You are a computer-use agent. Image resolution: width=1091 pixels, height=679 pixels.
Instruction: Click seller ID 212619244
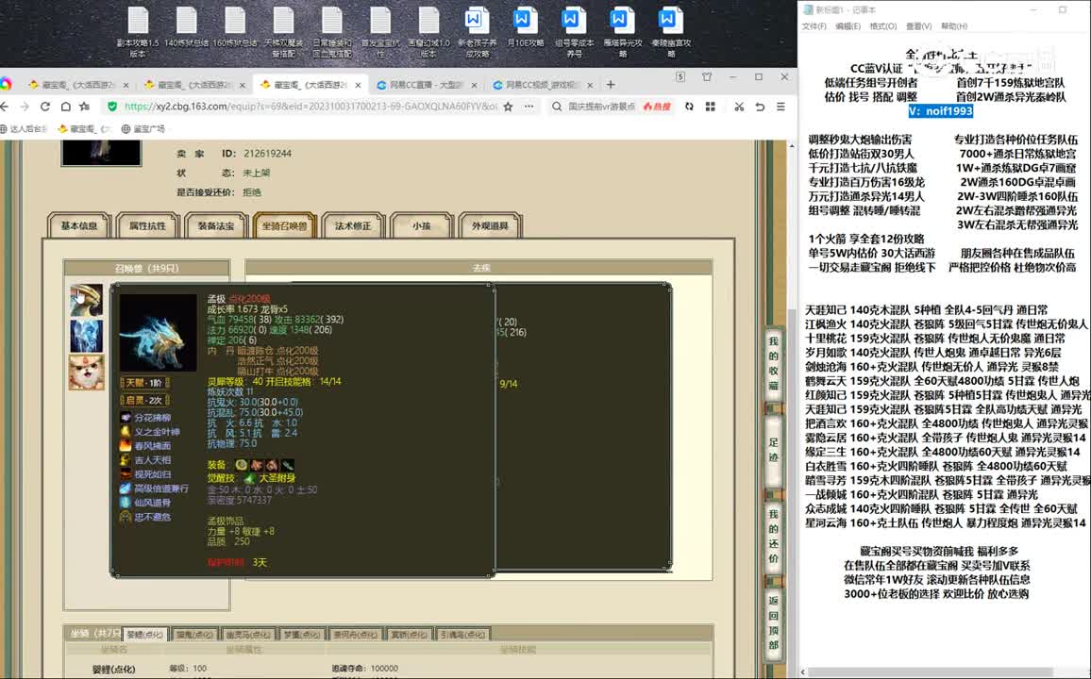click(267, 154)
